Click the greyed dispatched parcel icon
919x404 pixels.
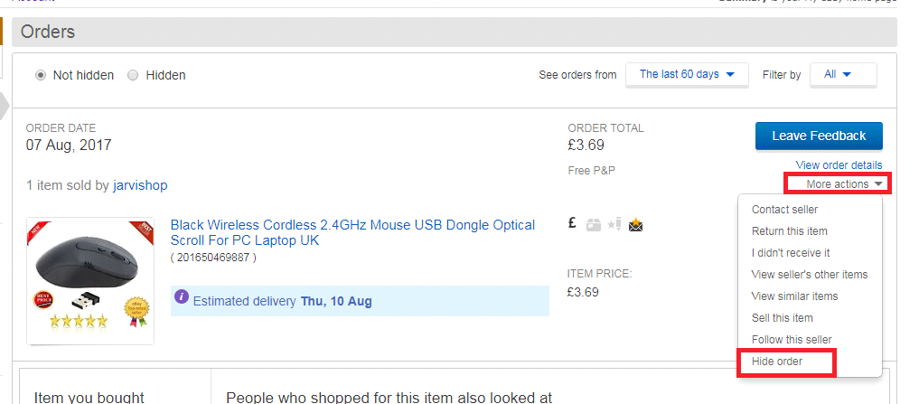coord(594,225)
